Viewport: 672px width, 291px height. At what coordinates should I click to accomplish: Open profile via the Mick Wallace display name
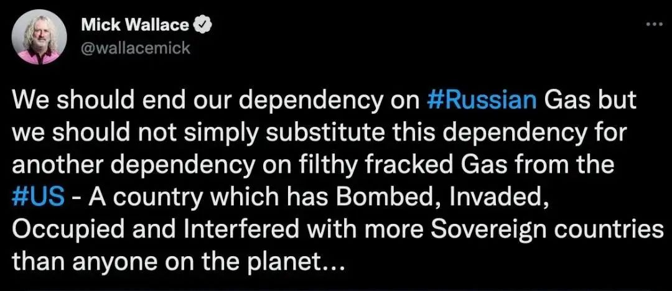[x=135, y=25]
